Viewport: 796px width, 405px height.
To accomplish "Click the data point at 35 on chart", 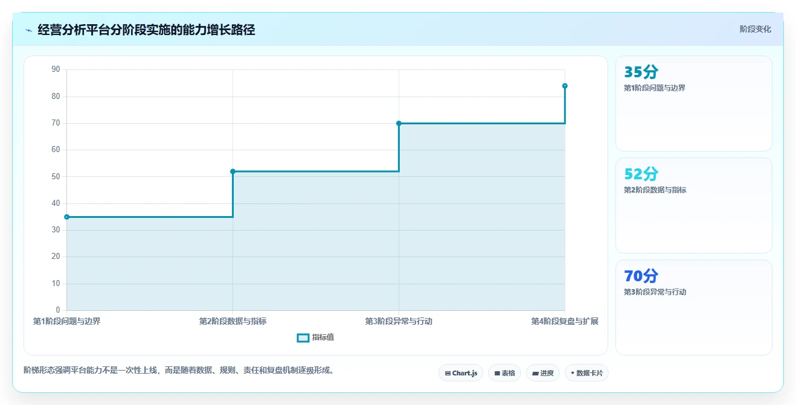I will point(67,217).
